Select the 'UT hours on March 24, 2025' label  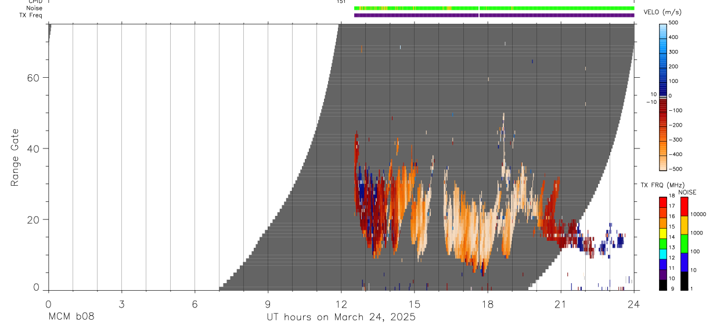[x=341, y=317]
